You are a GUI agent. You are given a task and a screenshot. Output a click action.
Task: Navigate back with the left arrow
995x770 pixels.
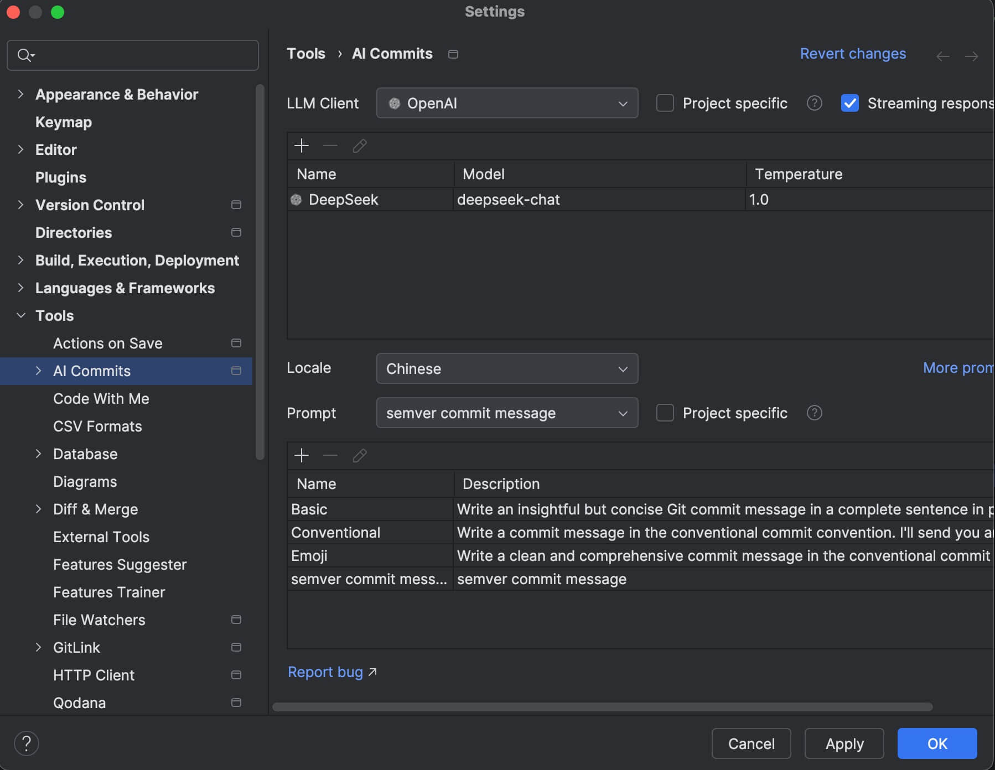point(943,56)
